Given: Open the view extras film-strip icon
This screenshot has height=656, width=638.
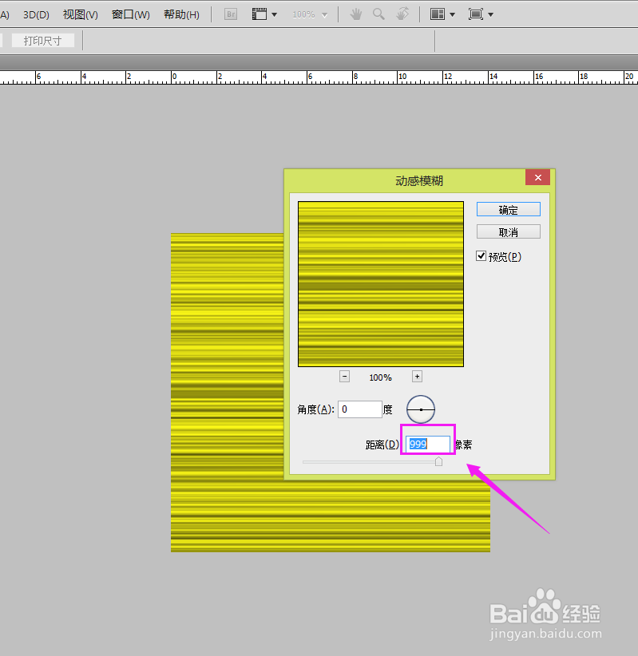Looking at the screenshot, I should [x=260, y=14].
